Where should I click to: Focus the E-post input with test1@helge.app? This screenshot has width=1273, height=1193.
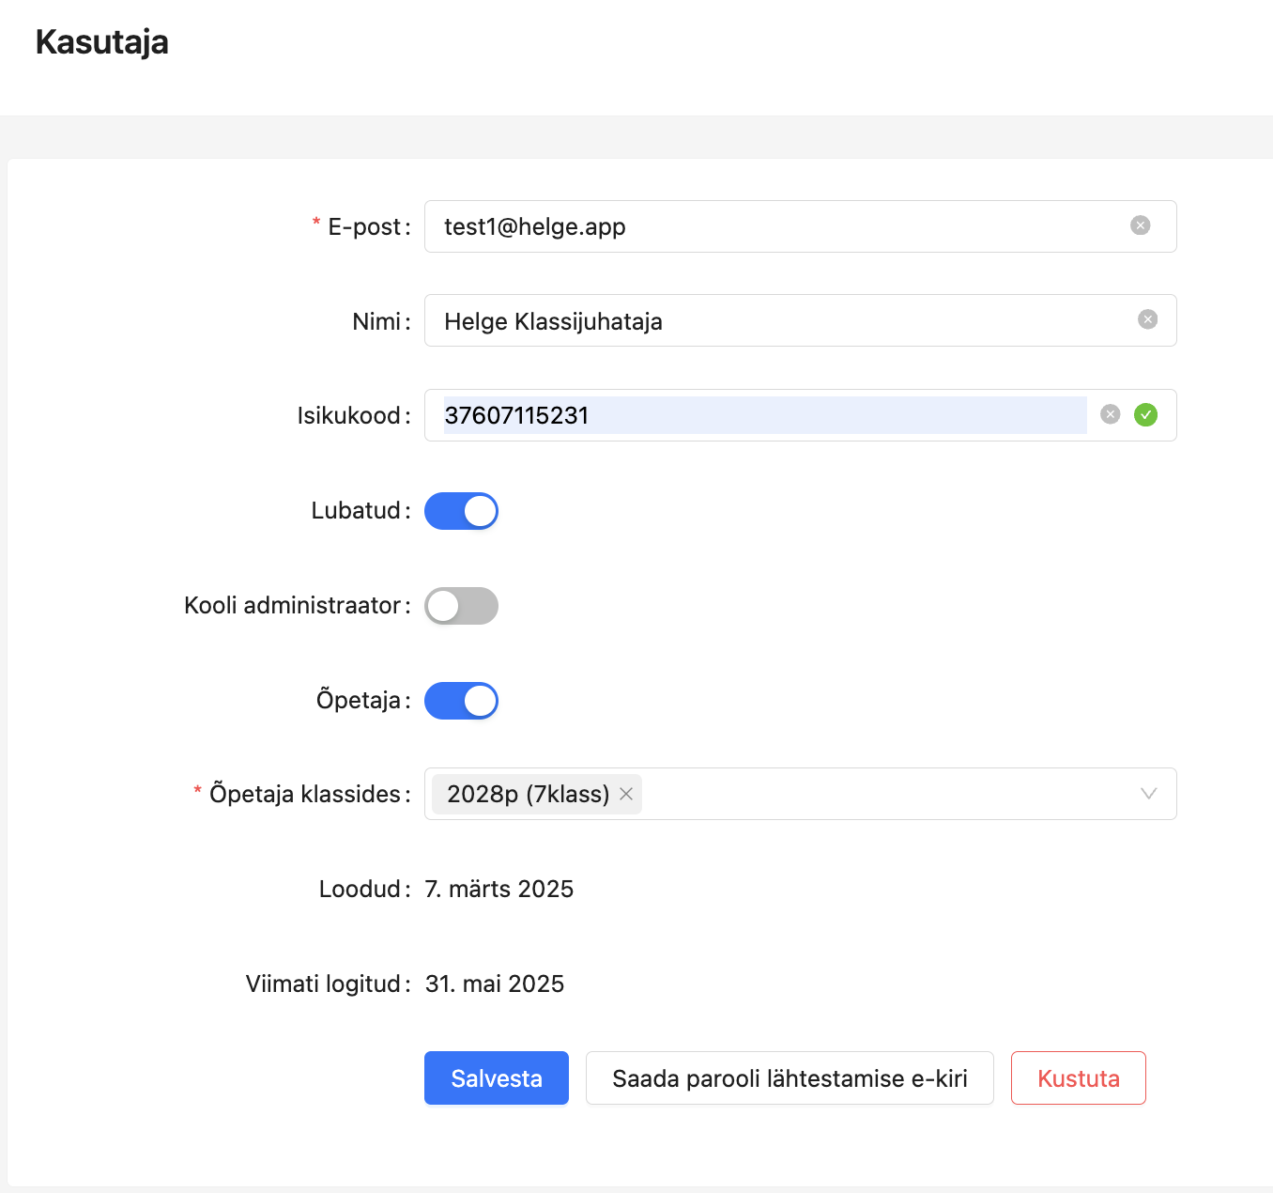770,226
